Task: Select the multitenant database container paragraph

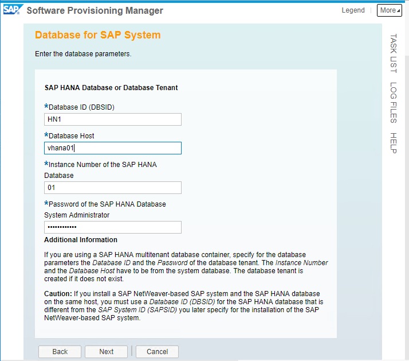Action: (x=186, y=267)
